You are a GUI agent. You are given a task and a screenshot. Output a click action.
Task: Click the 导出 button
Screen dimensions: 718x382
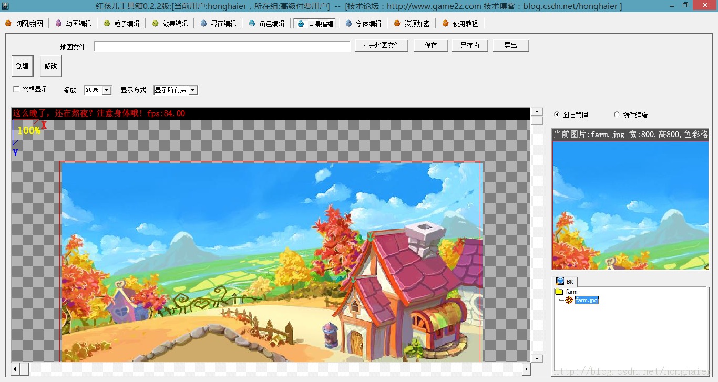(511, 45)
